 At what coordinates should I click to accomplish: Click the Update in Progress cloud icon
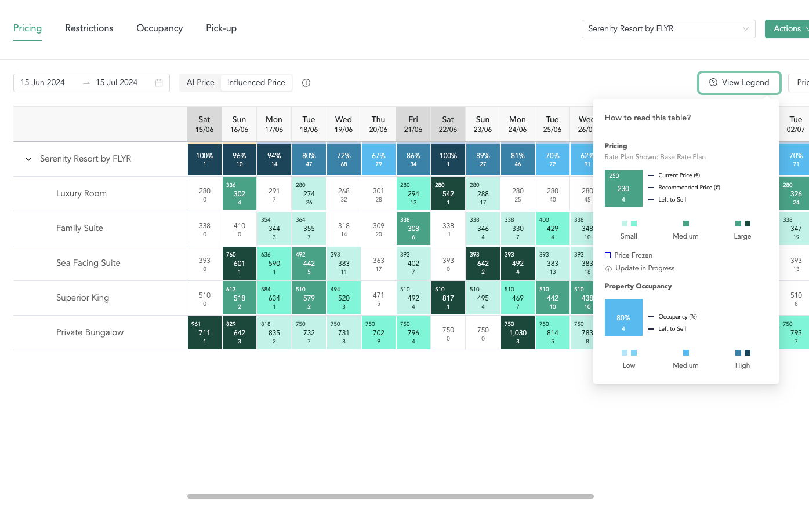click(x=608, y=269)
